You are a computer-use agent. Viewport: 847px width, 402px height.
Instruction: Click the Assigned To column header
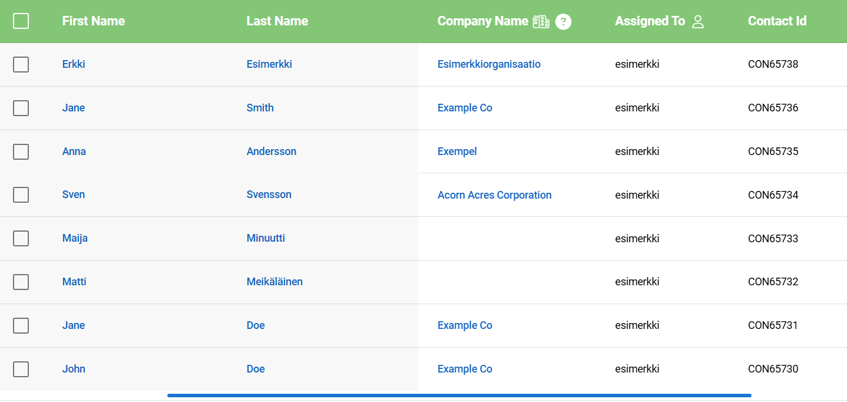[650, 21]
